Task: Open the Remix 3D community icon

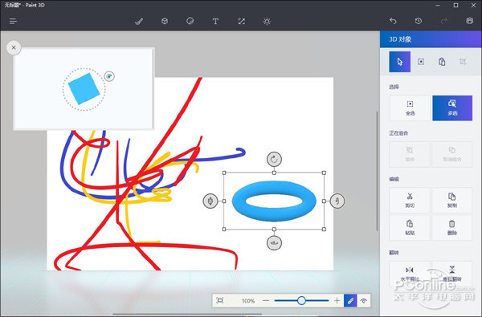Action: point(469,21)
